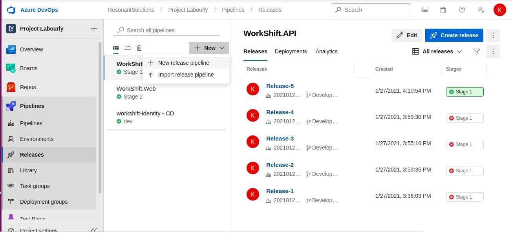Select Deployment groups in the sidebar
Image resolution: width=512 pixels, height=241 pixels.
44,202
